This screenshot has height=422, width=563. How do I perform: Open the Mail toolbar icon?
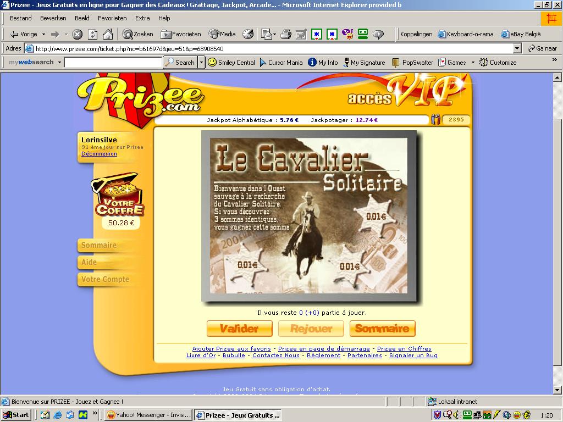click(267, 35)
